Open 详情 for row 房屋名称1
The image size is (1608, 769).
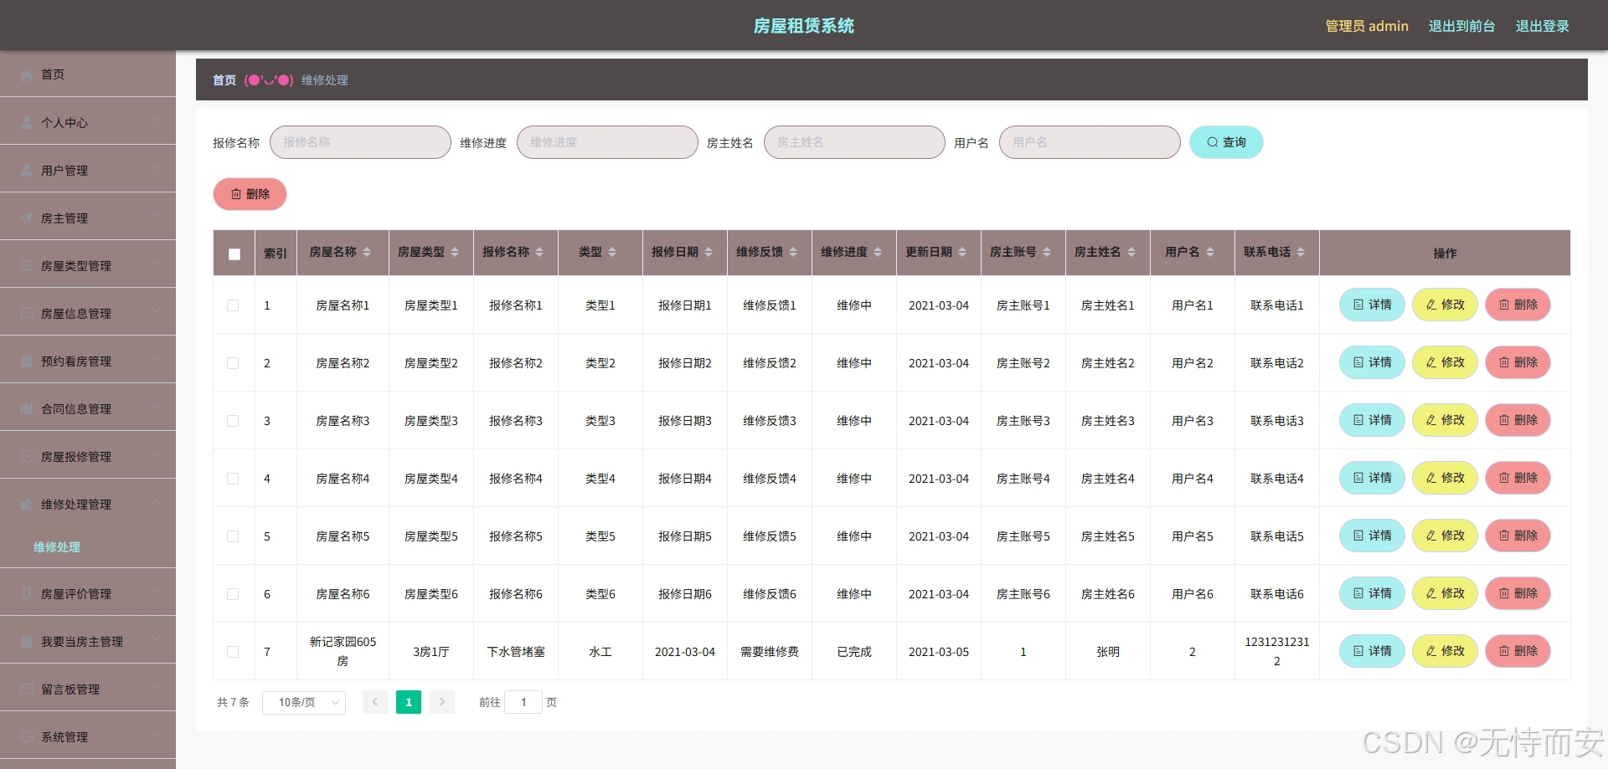(1372, 305)
